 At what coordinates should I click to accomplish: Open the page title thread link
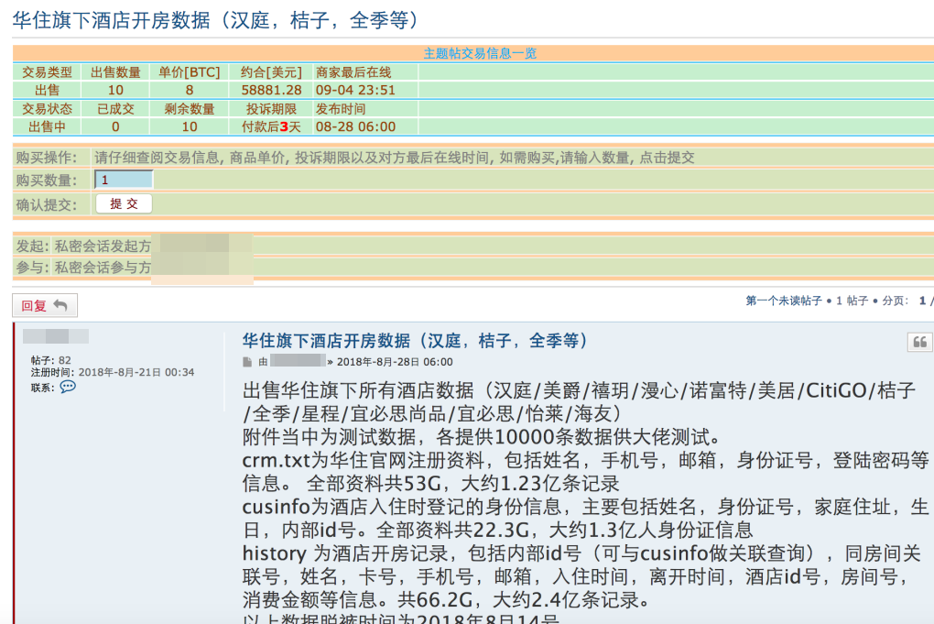[x=217, y=20]
